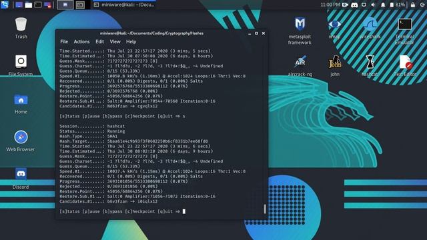Click the session logout panel icon
The width and height of the screenshot is (427, 240).
point(422,5)
